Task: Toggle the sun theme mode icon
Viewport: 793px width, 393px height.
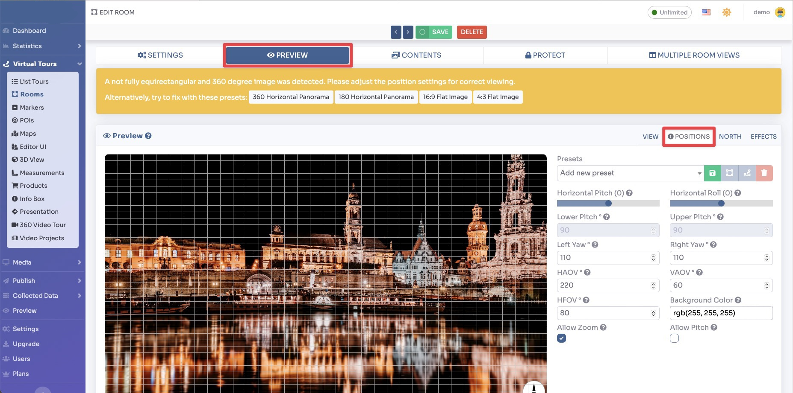Action: pyautogui.click(x=726, y=12)
